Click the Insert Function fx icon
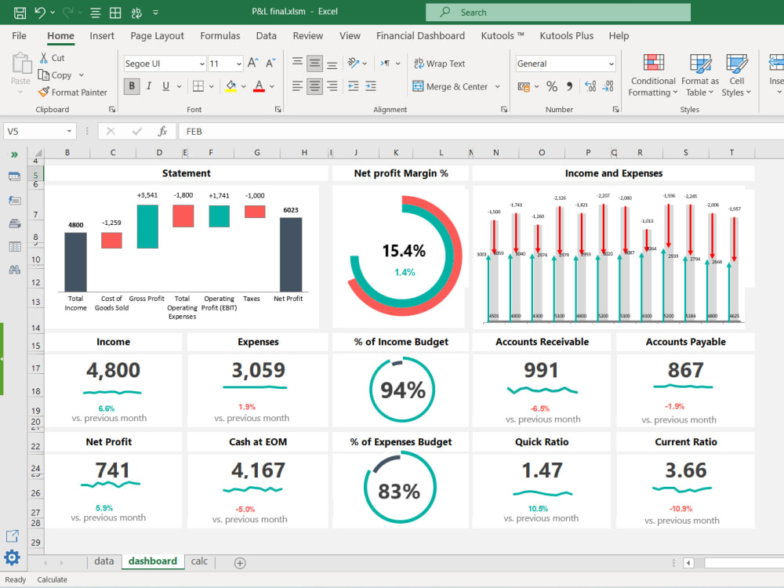 [162, 132]
